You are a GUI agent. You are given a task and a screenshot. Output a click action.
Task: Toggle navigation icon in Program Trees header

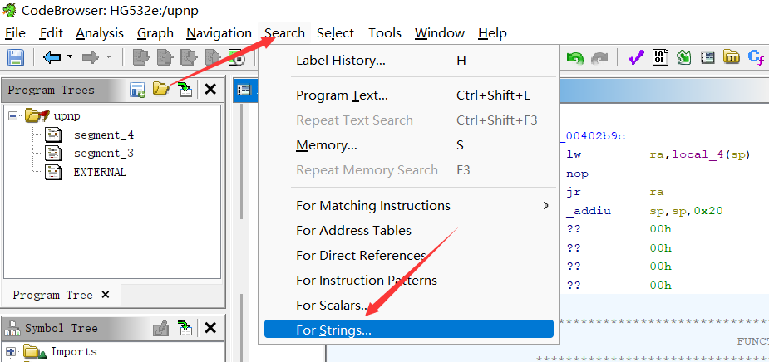(x=185, y=90)
